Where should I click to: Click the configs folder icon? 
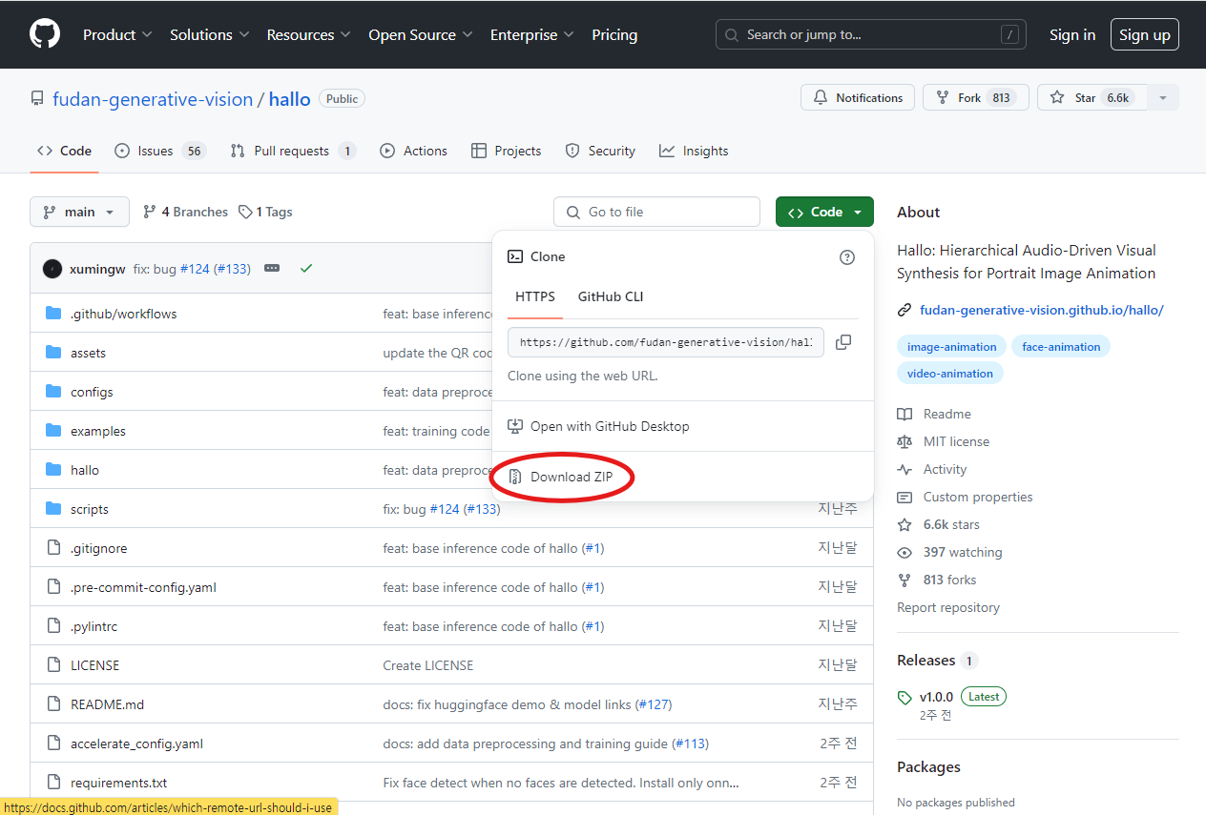(53, 392)
